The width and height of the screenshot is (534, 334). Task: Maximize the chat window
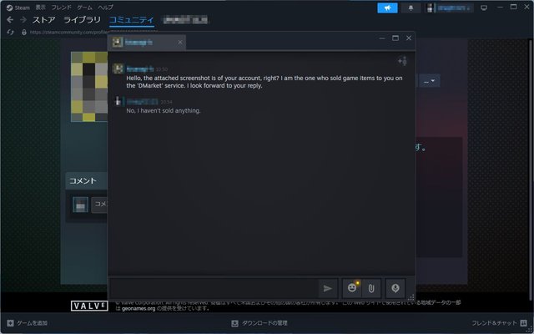tap(395, 38)
